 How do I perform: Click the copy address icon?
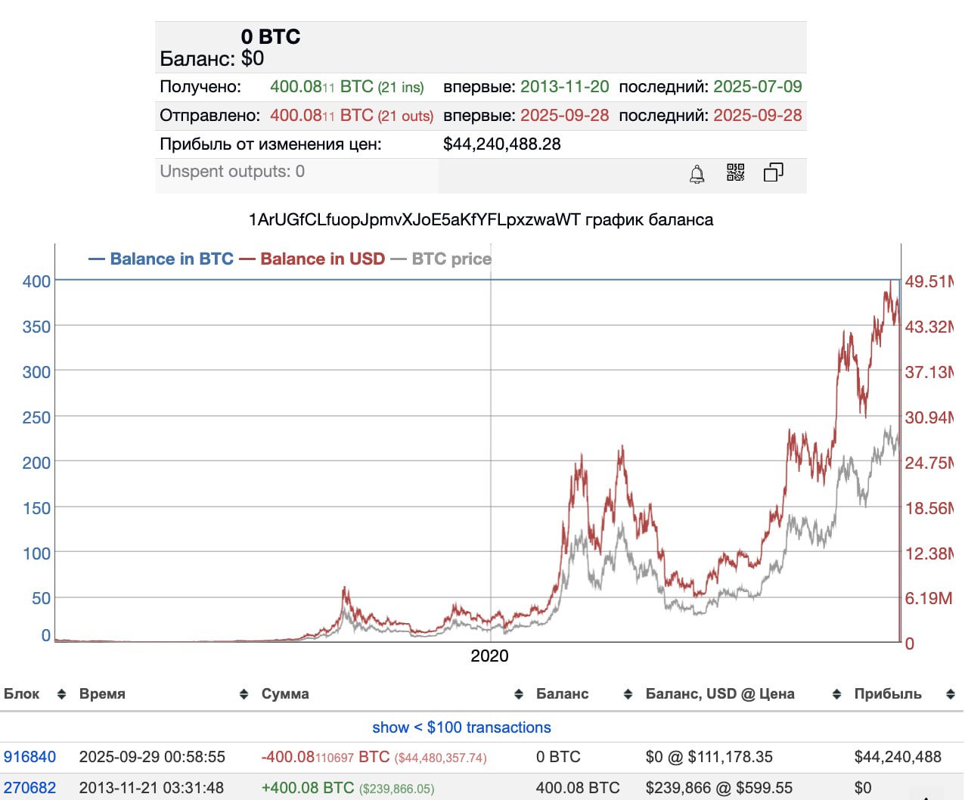coord(773,172)
